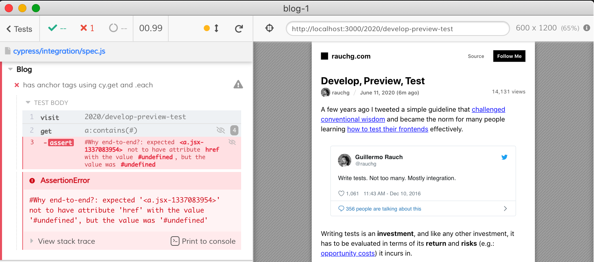Click the 00.99 test duration

[x=151, y=28]
